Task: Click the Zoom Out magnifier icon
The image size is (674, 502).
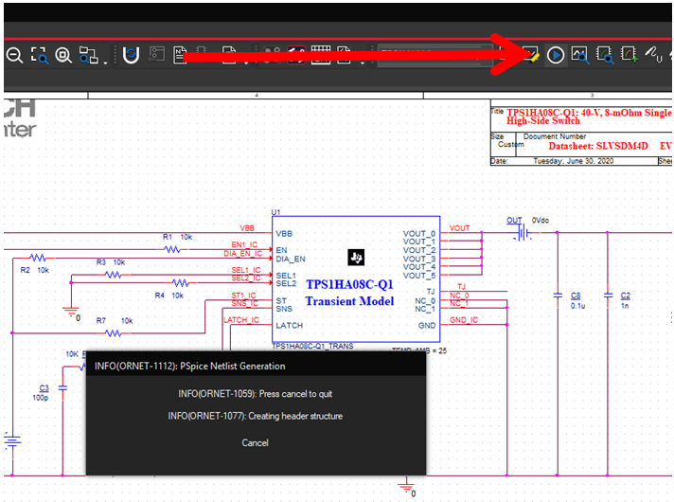Action: [x=14, y=55]
